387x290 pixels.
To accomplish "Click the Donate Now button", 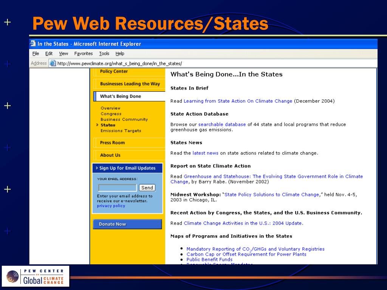I will point(127,224).
